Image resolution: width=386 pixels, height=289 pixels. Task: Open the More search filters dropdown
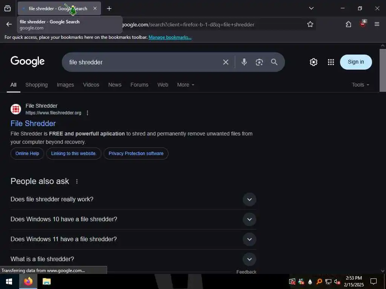coord(185,85)
